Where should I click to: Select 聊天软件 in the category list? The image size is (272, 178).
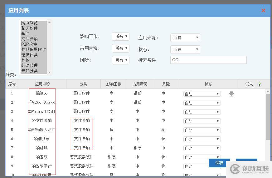(x=34, y=28)
